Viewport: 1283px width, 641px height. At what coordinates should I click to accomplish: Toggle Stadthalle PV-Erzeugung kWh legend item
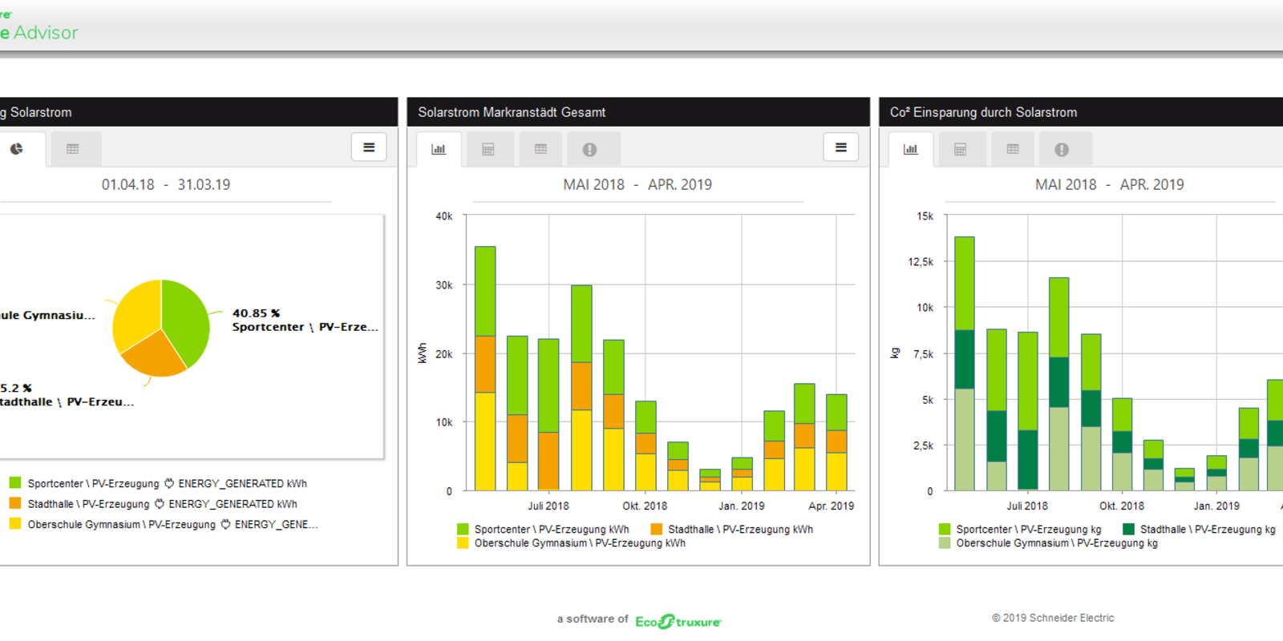click(731, 530)
